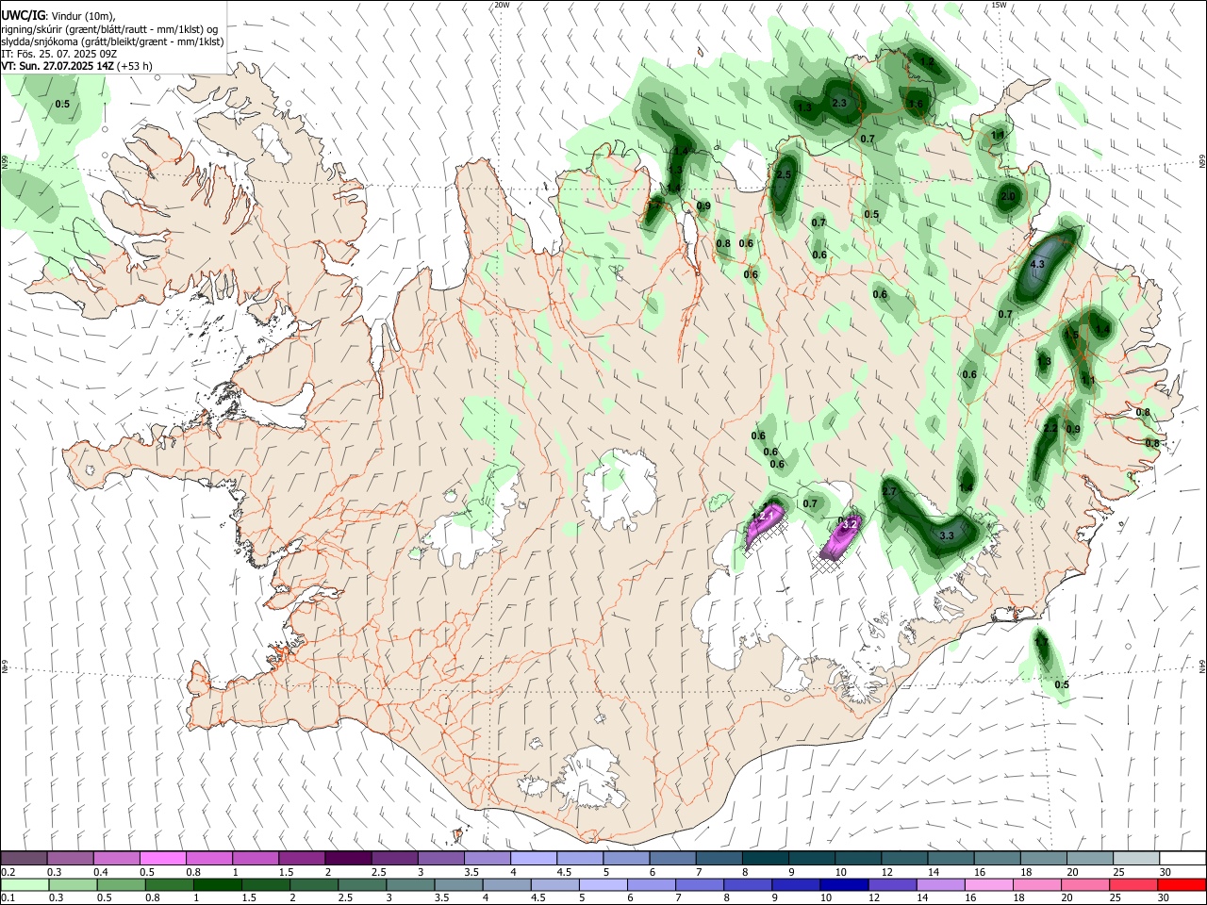The width and height of the screenshot is (1207, 905).
Task: Click the 2.3 rainfall value offshore north
Action: coord(839,103)
